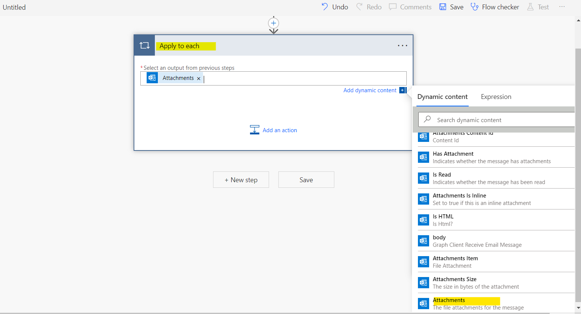The image size is (581, 314).
Task: Click Outlook icon next to Attachments entry
Action: click(424, 304)
